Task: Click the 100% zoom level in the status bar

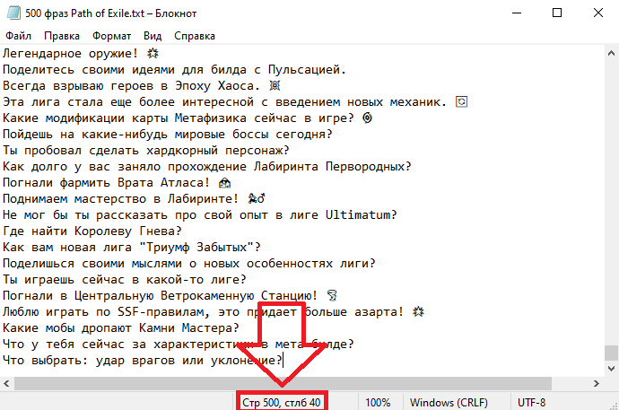Action: pyautogui.click(x=378, y=403)
